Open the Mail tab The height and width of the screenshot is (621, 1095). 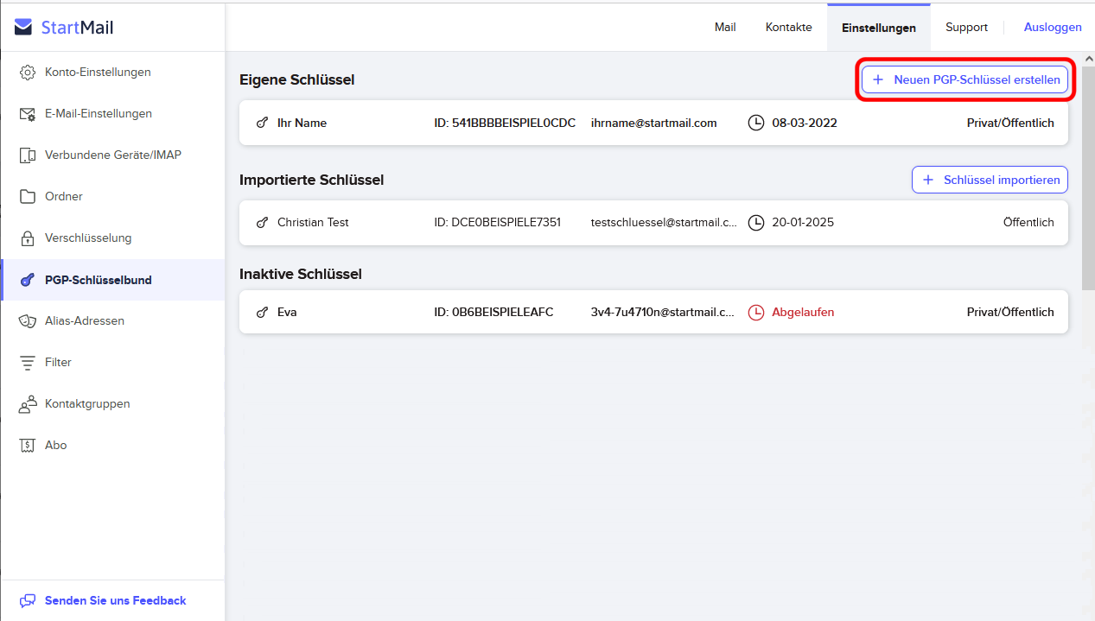click(725, 28)
